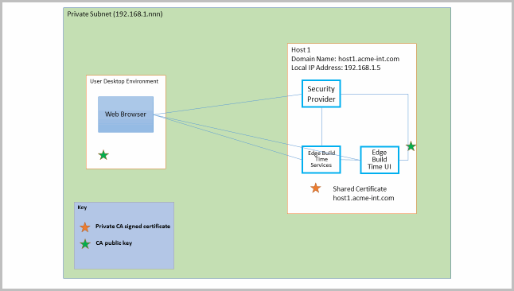Click the CA public key label
This screenshot has width=514, height=291.
(x=114, y=242)
